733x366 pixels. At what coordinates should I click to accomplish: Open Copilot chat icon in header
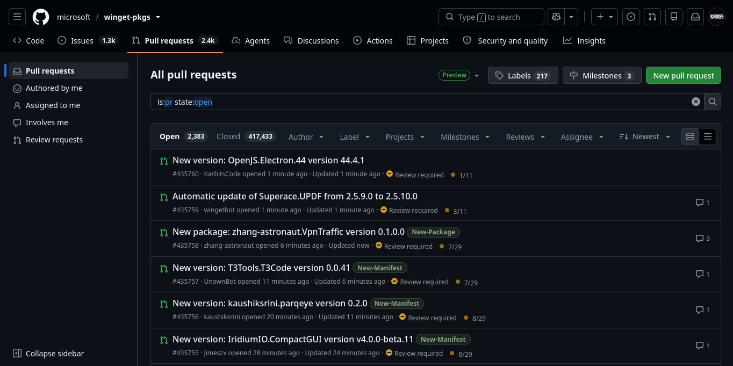[x=556, y=17]
